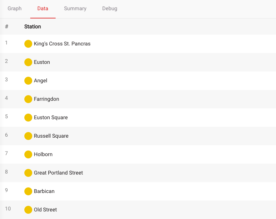Click Farringdon's yellow station icon

point(28,99)
